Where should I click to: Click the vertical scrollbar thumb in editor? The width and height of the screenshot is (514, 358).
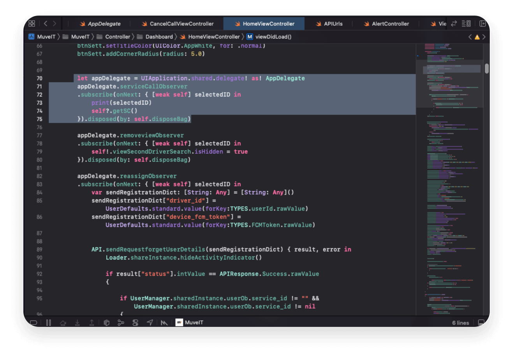(x=487, y=68)
